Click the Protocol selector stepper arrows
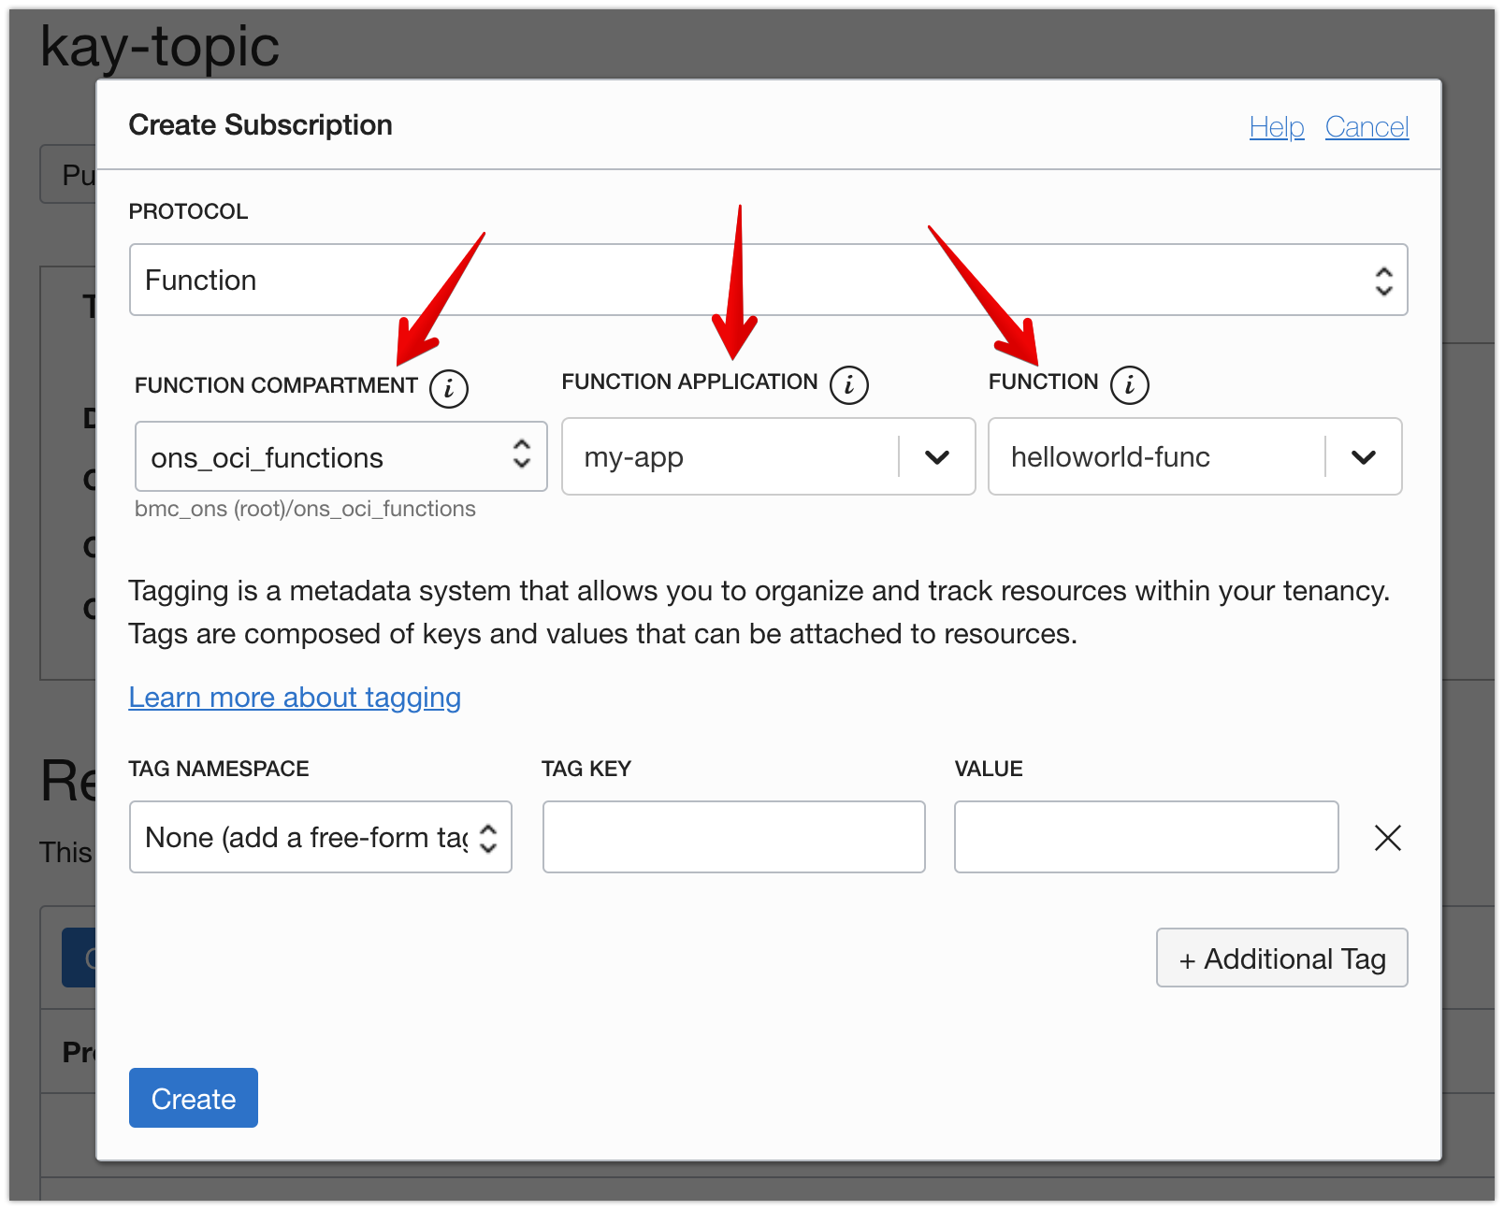This screenshot has height=1210, width=1504. pos(1382,279)
